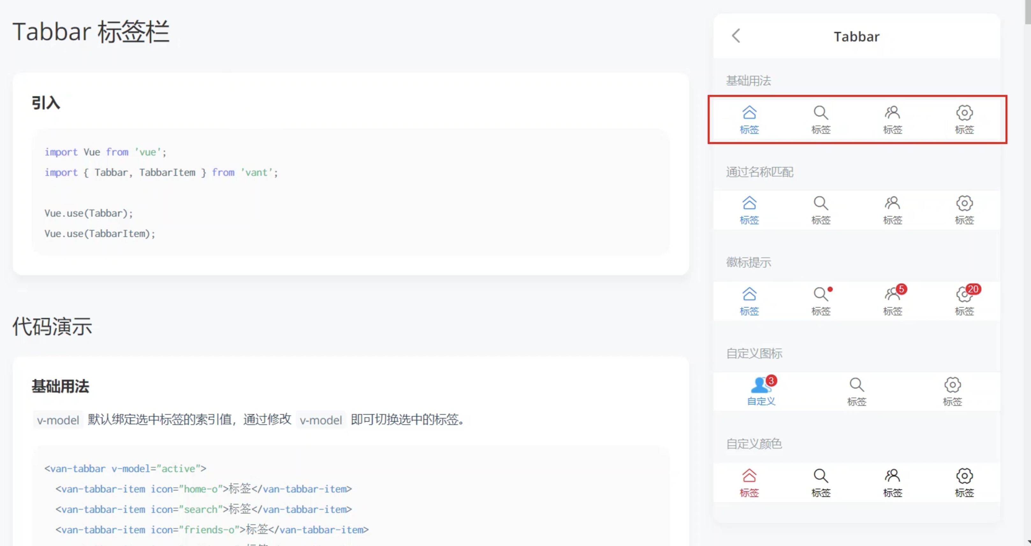Select the friends tab in 基础用法 tabbar
Viewport: 1031px width, 546px height.
click(892, 119)
